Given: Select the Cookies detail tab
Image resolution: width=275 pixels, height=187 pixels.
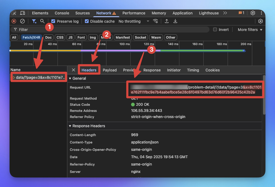Looking at the screenshot, I should pyautogui.click(x=213, y=70).
